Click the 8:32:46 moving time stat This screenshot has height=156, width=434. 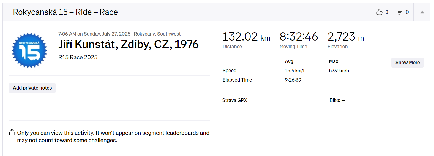(299, 37)
